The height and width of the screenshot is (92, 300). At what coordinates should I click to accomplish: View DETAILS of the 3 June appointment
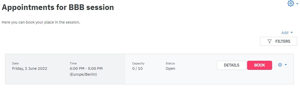(232, 65)
